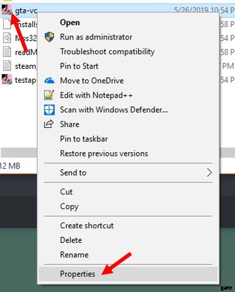The width and height of the screenshot is (235, 292).
Task: Expand the Send to submenu arrow
Action: click(x=209, y=172)
